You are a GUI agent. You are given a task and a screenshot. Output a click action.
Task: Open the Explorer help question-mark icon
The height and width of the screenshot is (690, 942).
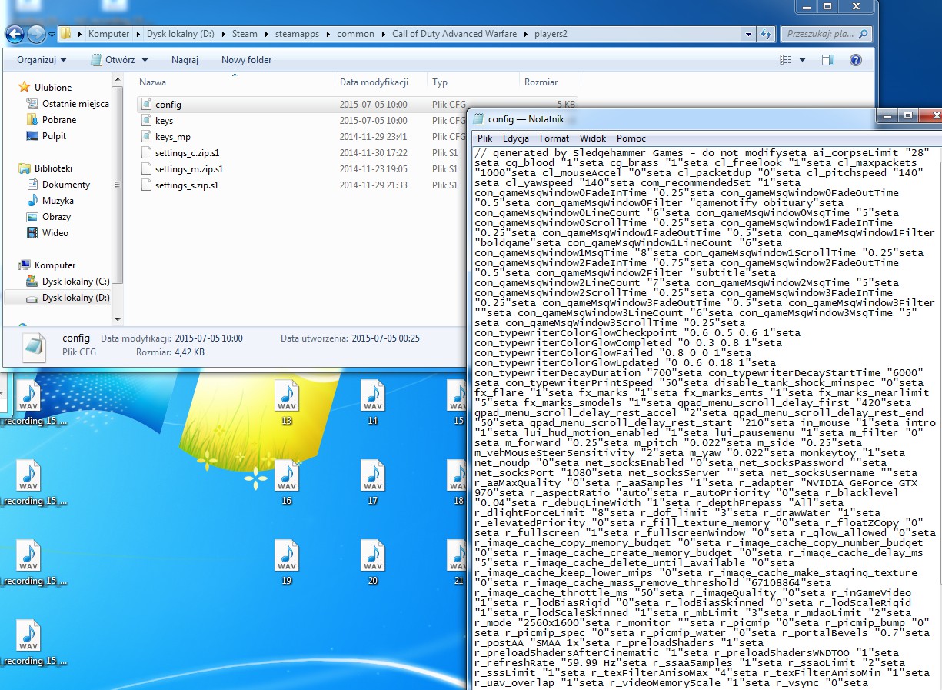coord(855,60)
